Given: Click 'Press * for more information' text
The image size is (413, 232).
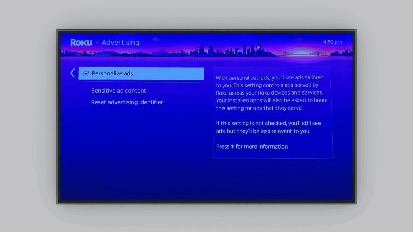Looking at the screenshot, I should click(x=252, y=147).
